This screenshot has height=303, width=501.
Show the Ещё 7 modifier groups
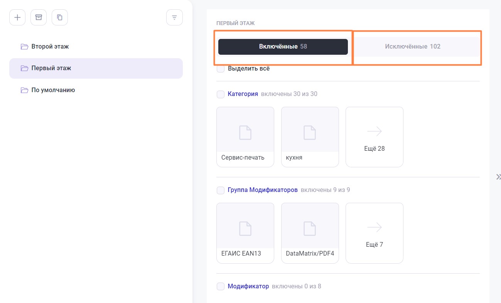[x=374, y=233]
